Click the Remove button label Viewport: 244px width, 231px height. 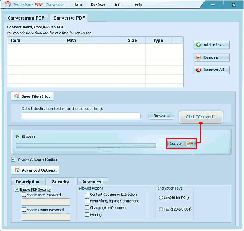(x=211, y=57)
